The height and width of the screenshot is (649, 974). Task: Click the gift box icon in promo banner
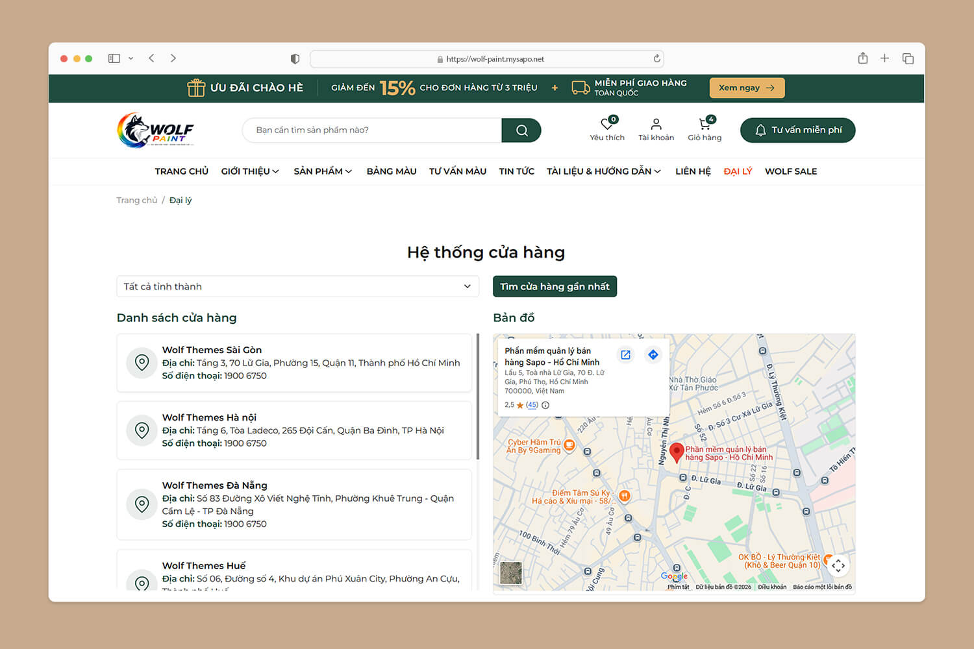pos(196,88)
